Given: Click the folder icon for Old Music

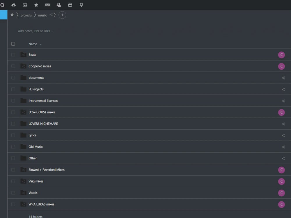Looking at the screenshot, I should pos(23,146).
